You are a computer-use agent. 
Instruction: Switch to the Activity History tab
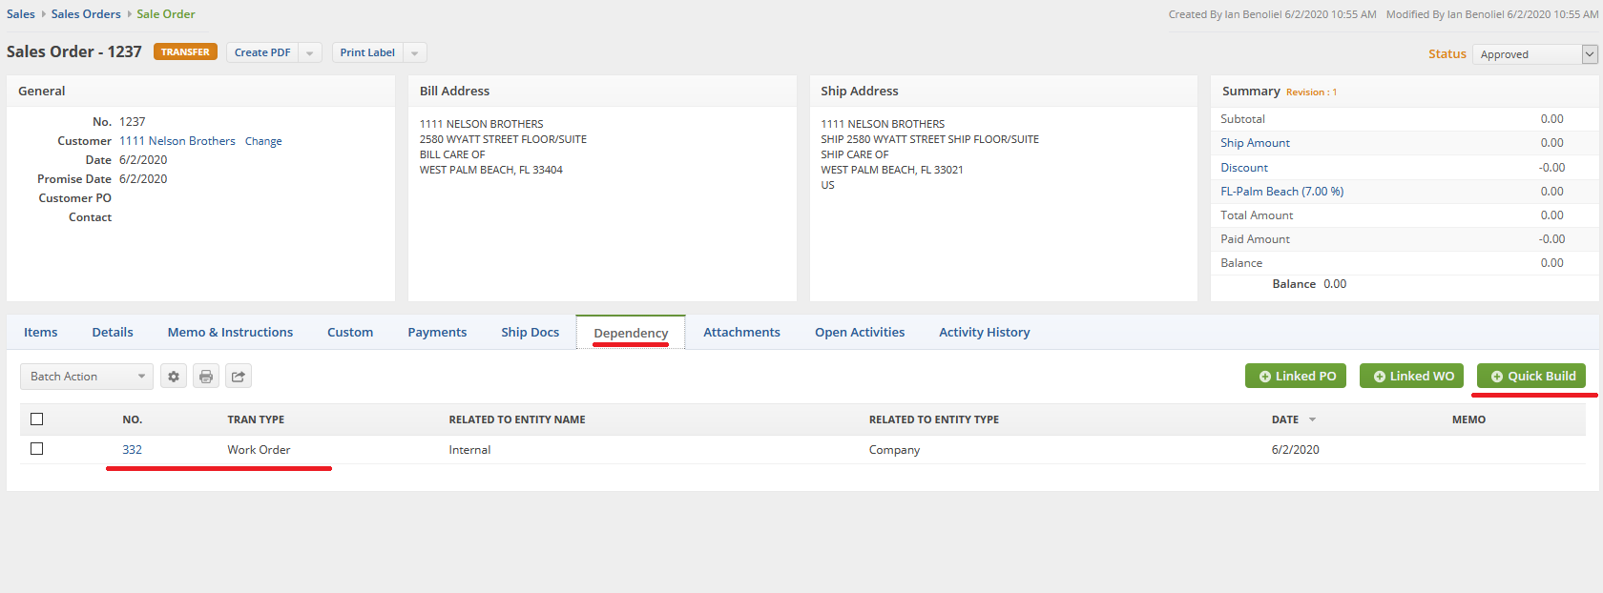click(x=984, y=333)
